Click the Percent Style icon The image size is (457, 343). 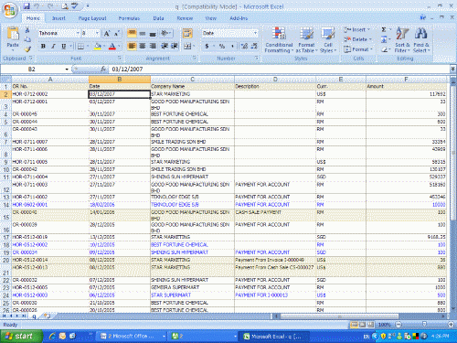pyautogui.click(x=222, y=47)
